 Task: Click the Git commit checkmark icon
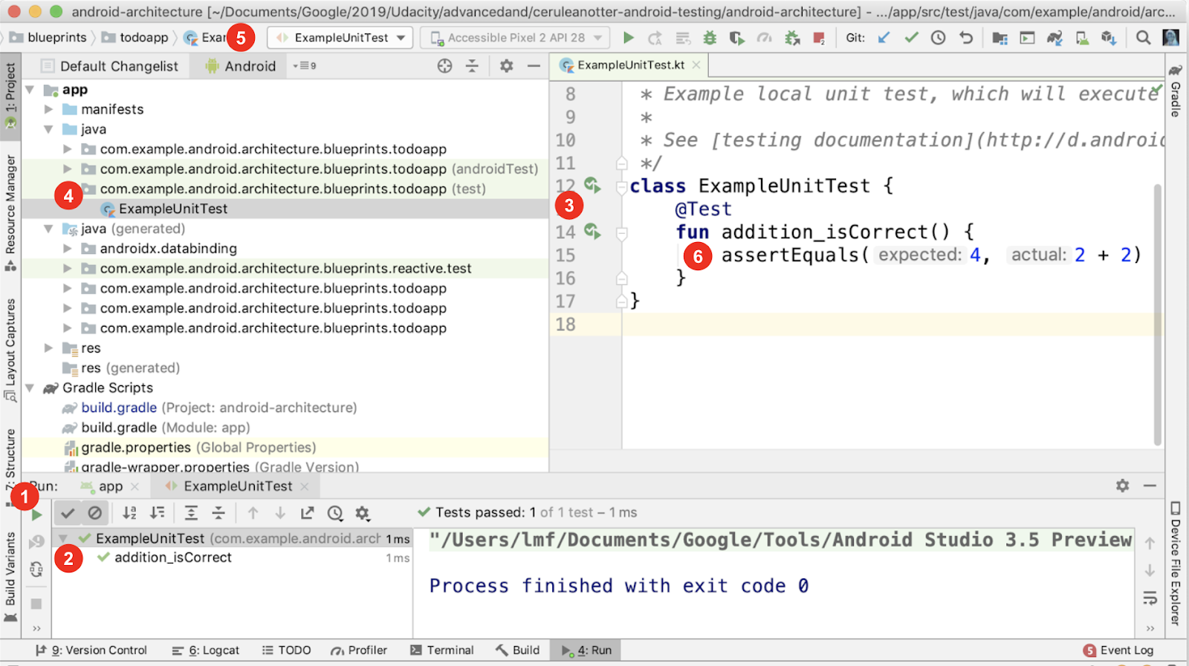tap(911, 38)
